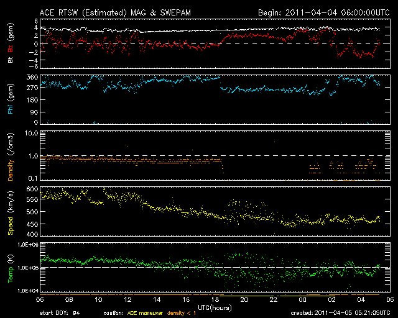Click the 00 hour tick label on x-axis
Viewport: 398px width, 318px height.
[x=303, y=299]
